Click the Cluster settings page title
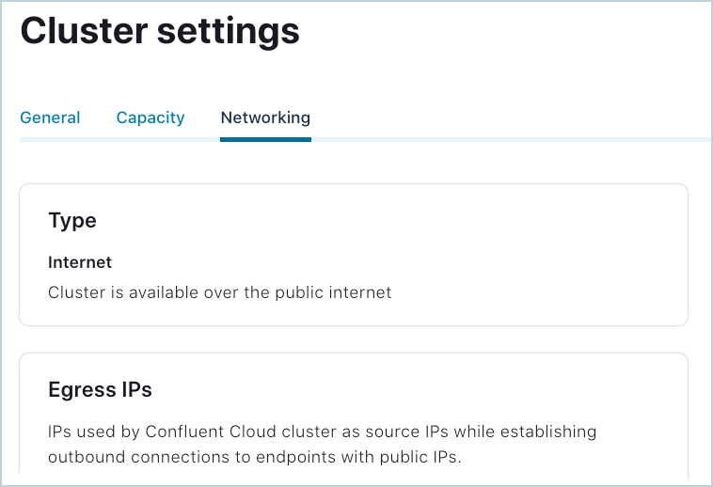The height and width of the screenshot is (487, 713). [160, 32]
